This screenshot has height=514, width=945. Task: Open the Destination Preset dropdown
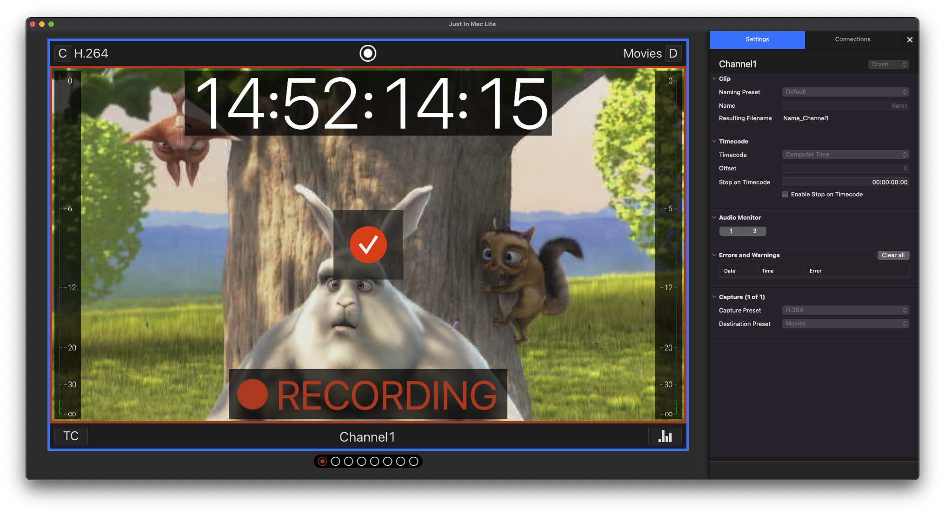coord(845,324)
